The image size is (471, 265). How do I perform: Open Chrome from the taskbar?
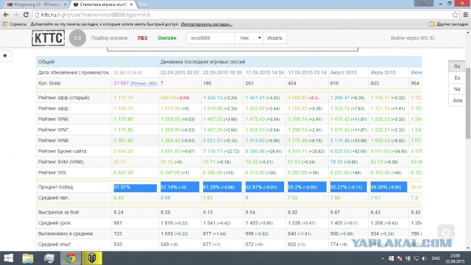[71, 258]
